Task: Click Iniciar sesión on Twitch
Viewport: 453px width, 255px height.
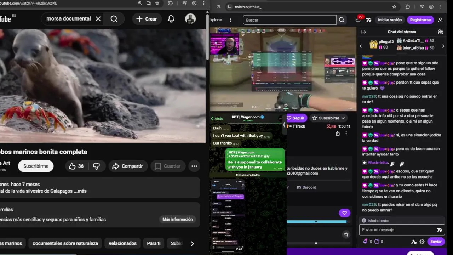Action: [x=390, y=20]
